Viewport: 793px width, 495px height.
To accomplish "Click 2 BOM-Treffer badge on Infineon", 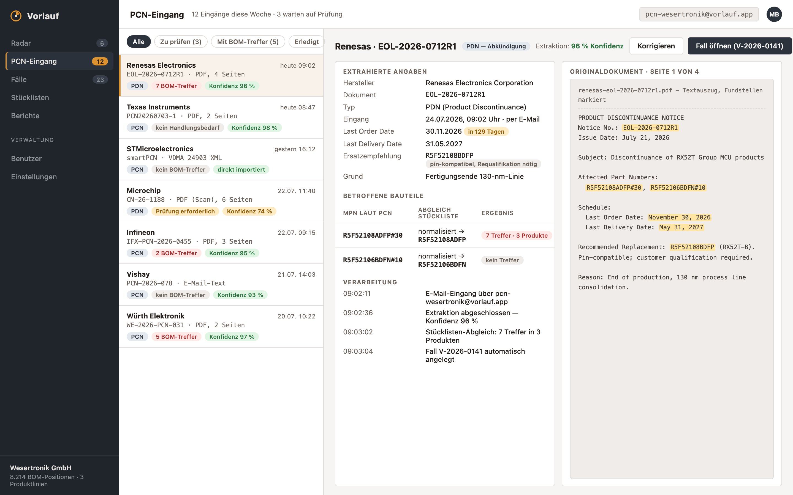I will tap(176, 253).
